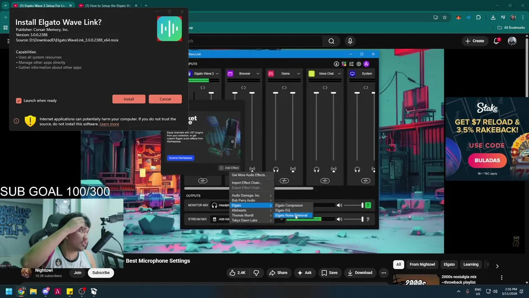This screenshot has width=529, height=298.
Task: Mute Stream Mix via speaker icon
Action: pos(339,219)
